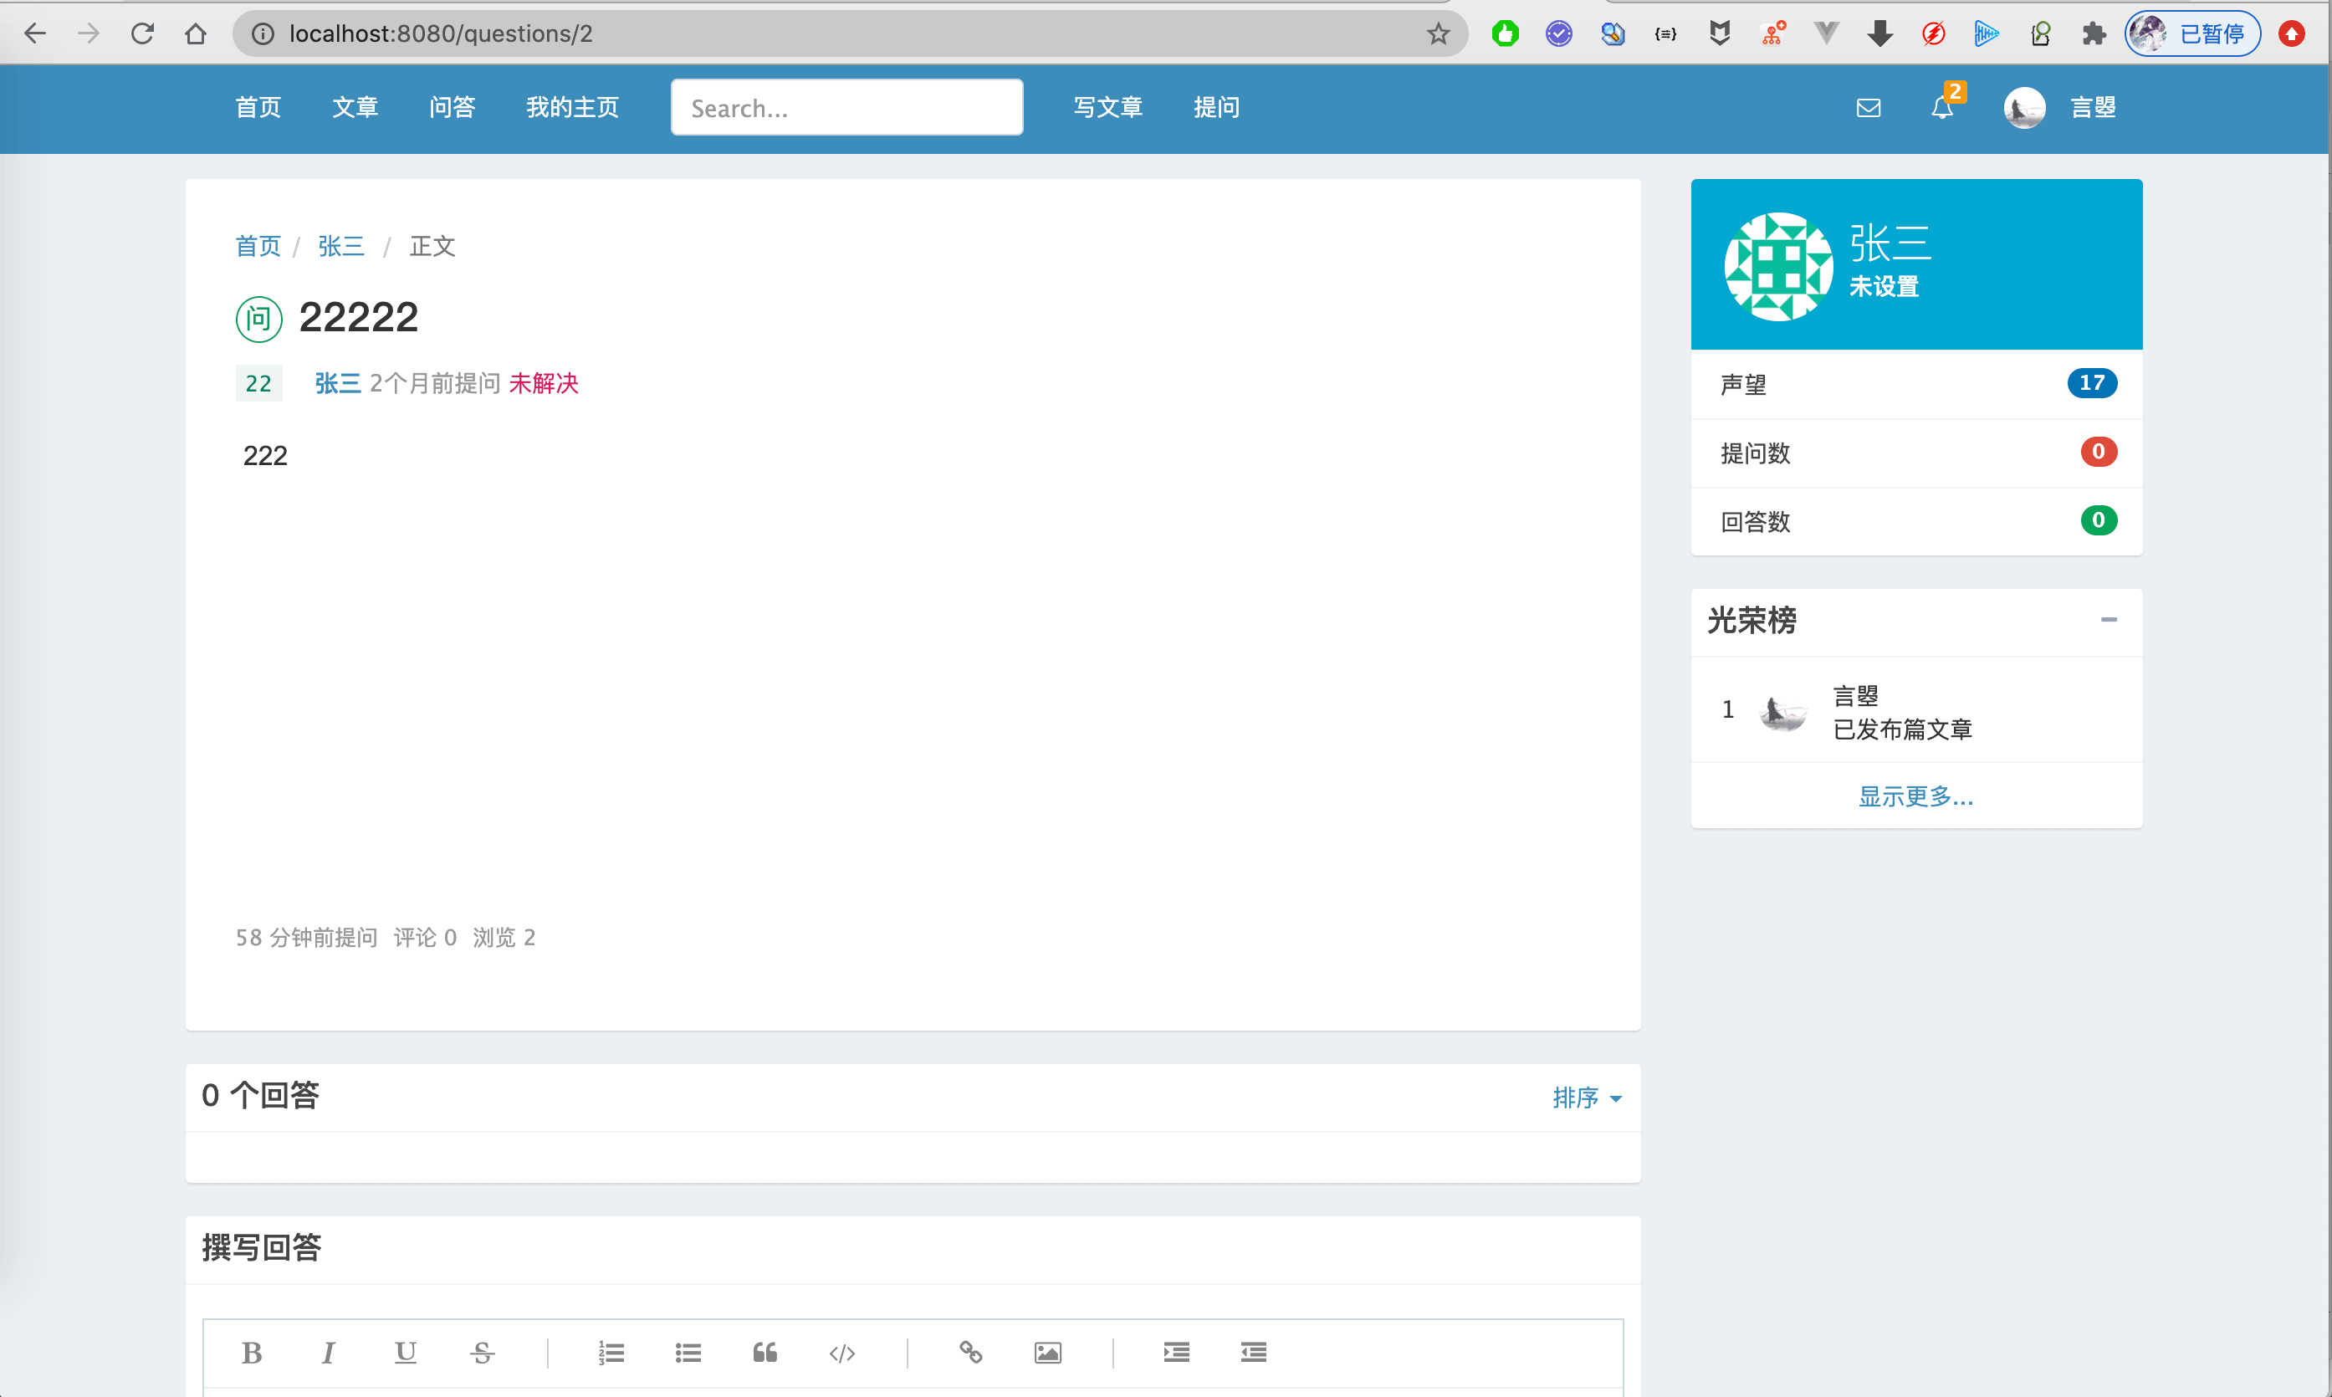Open 张三 user profile from breadcrumb
Screen dimensions: 2332x1397
(340, 247)
